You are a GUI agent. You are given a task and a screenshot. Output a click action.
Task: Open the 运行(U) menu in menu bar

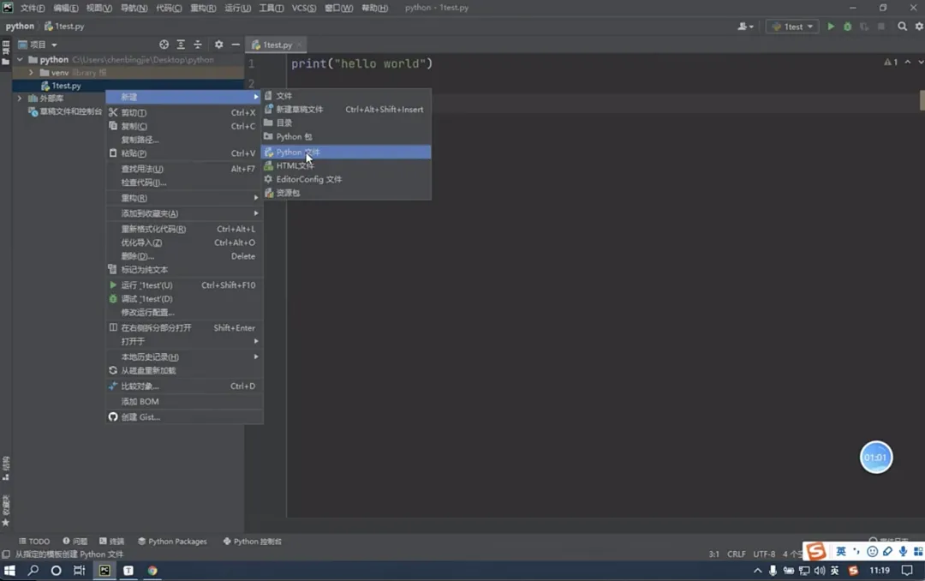[x=238, y=9]
